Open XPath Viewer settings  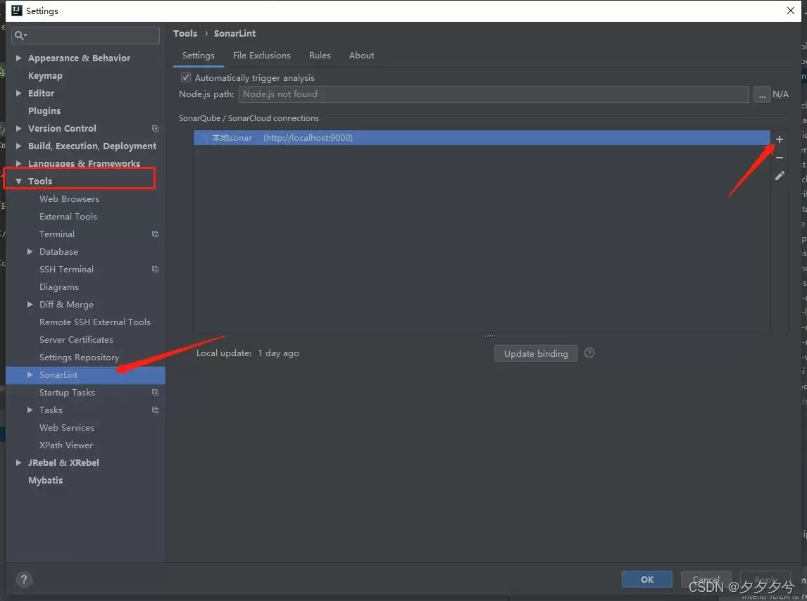click(66, 445)
